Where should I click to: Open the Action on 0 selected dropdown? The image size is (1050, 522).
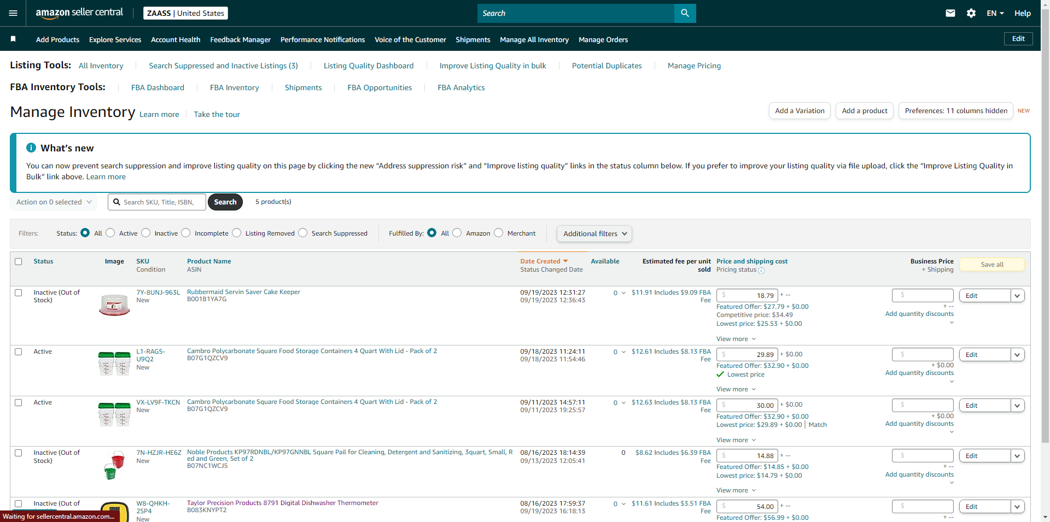click(53, 202)
